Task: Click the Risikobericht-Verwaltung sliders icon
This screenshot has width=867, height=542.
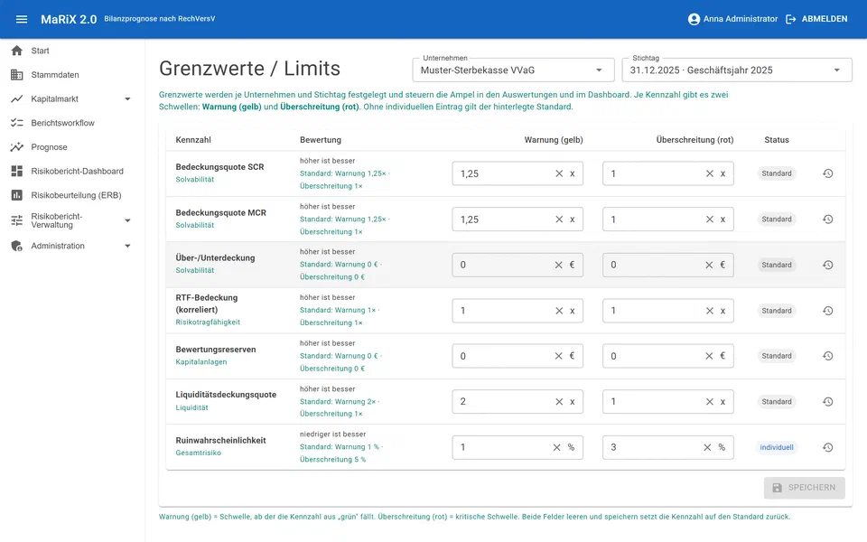Action: 17,220
